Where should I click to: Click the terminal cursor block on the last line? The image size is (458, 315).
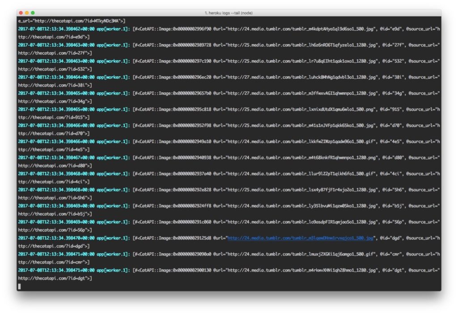(20, 286)
